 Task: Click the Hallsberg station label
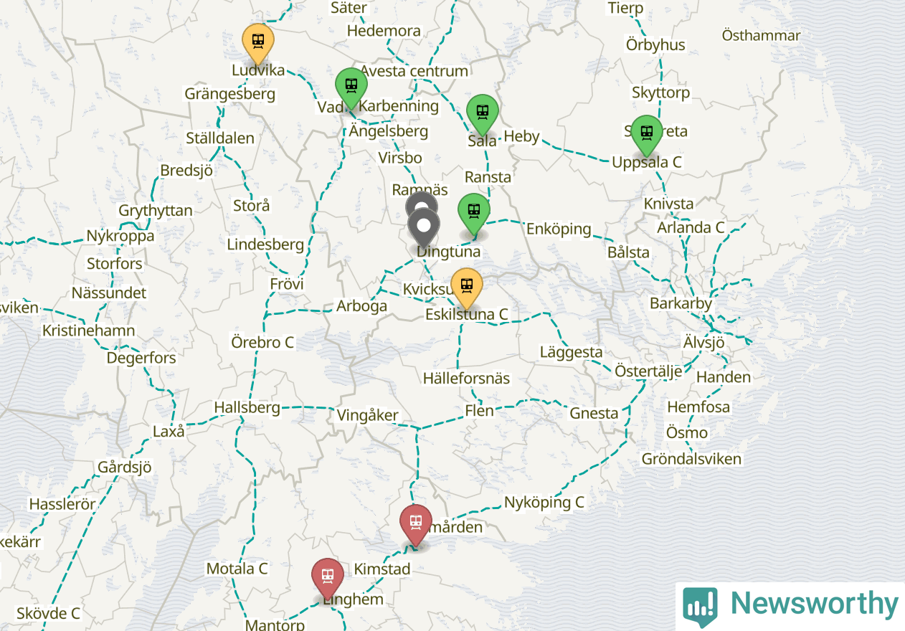[247, 407]
